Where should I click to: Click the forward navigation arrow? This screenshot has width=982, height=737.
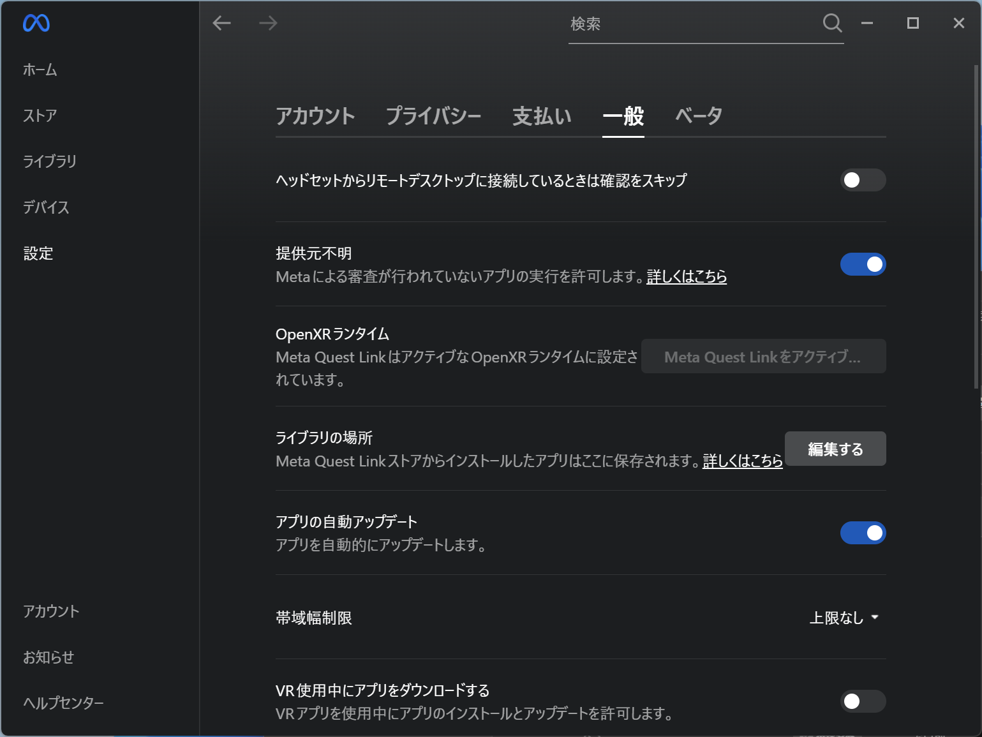pos(268,23)
